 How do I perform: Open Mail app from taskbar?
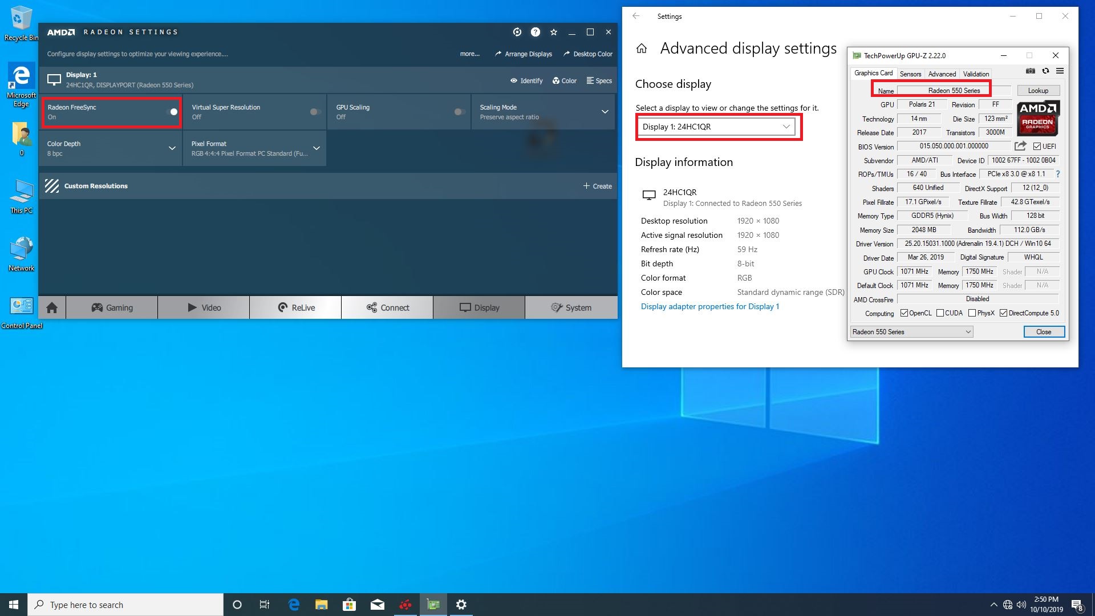coord(377,605)
